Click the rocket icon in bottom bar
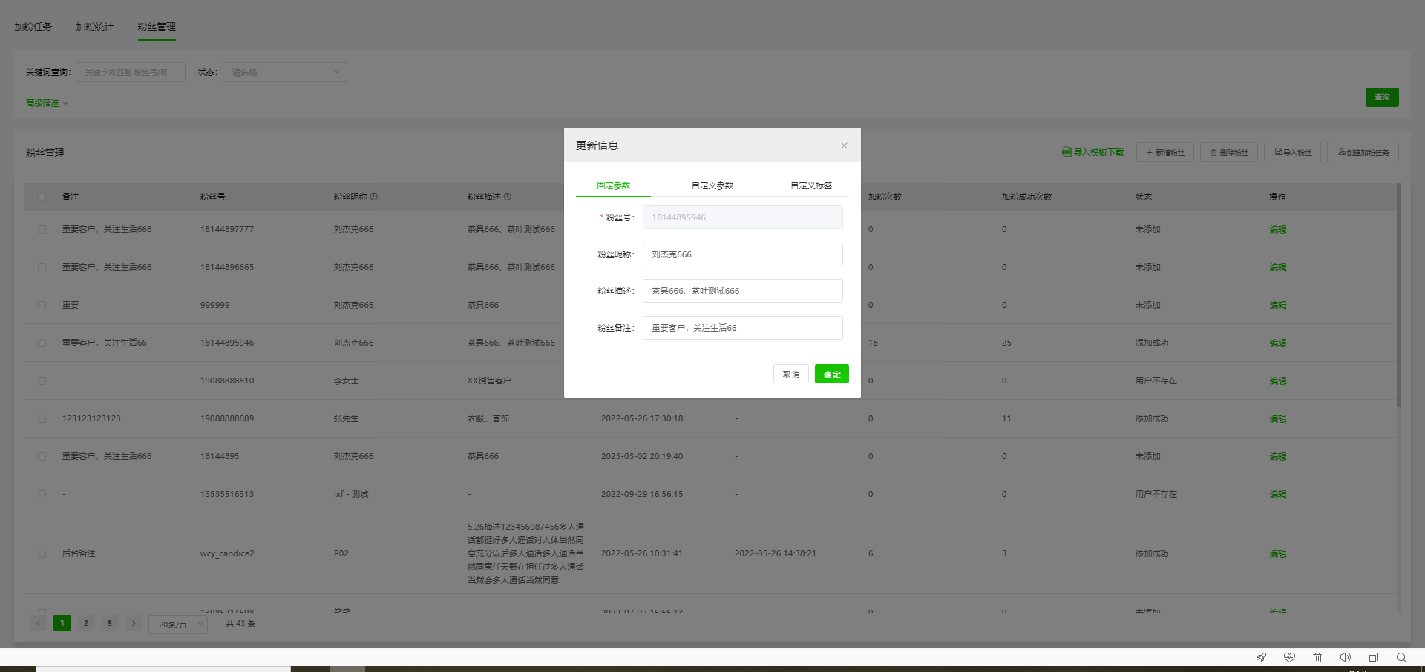1425x672 pixels. click(x=1261, y=657)
